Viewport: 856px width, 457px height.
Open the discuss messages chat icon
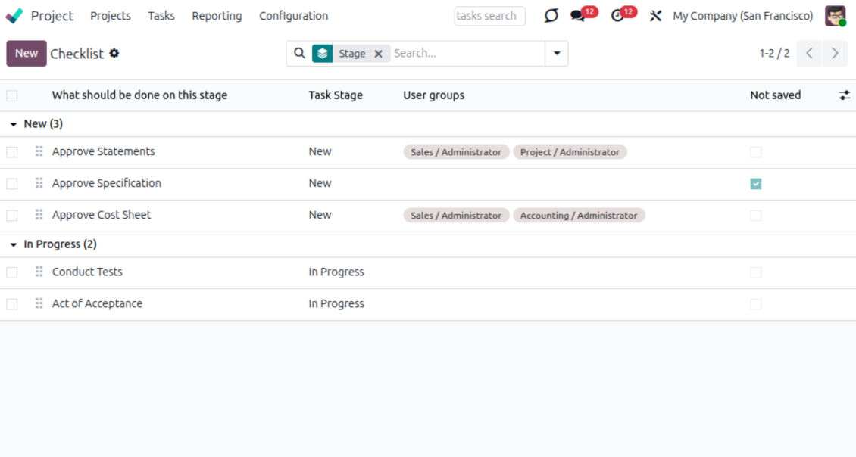pos(578,16)
